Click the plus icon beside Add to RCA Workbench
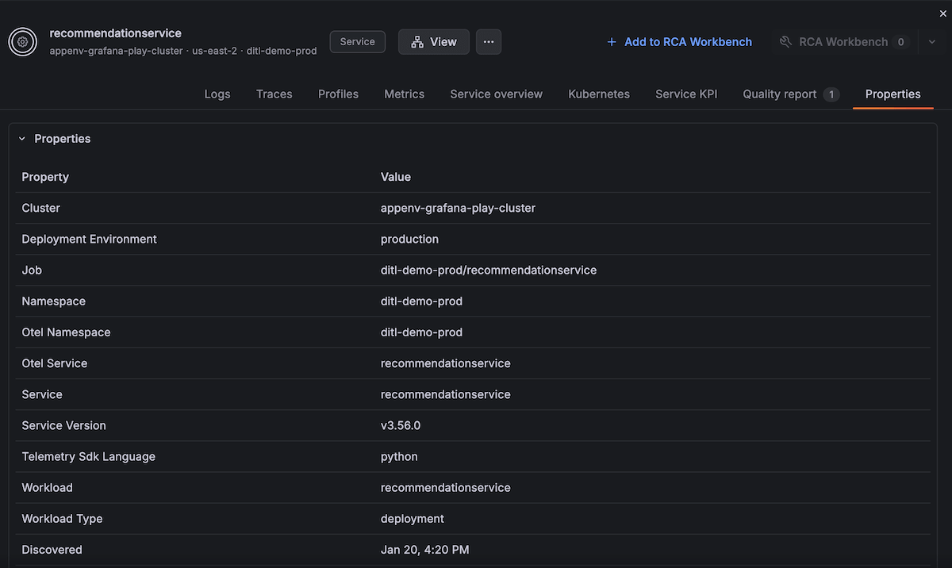 coord(610,41)
